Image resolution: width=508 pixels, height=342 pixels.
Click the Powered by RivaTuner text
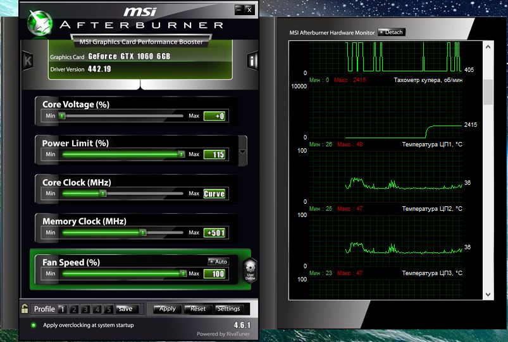pos(223,334)
